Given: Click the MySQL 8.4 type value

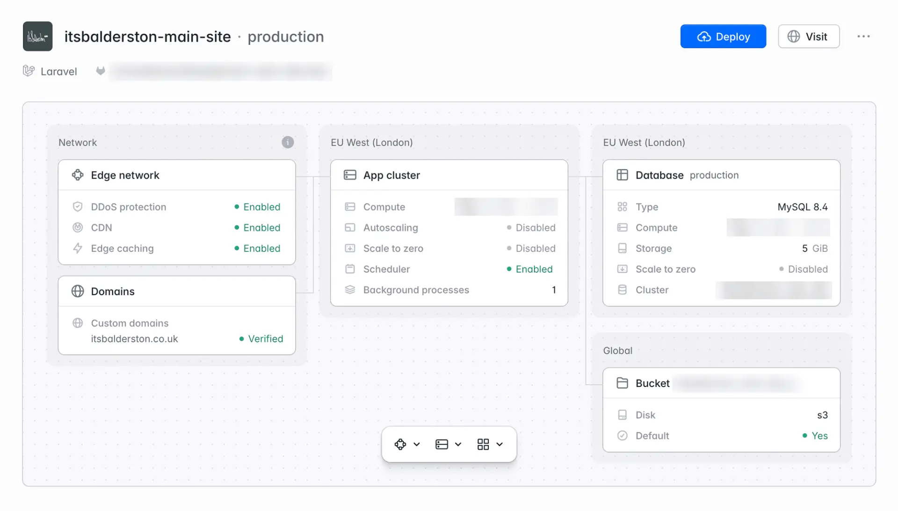Looking at the screenshot, I should pyautogui.click(x=803, y=207).
